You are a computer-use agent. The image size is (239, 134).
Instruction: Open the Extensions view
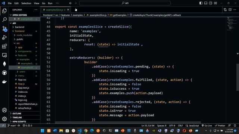click(x=4, y=46)
